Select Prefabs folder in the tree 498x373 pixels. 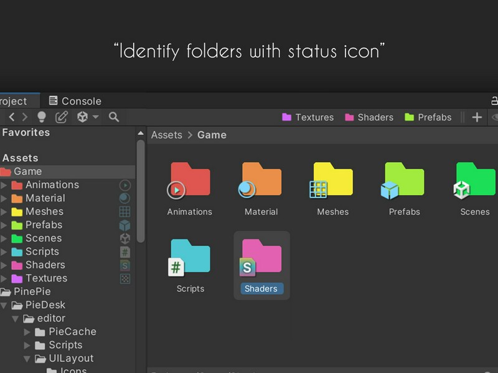pyautogui.click(x=44, y=224)
